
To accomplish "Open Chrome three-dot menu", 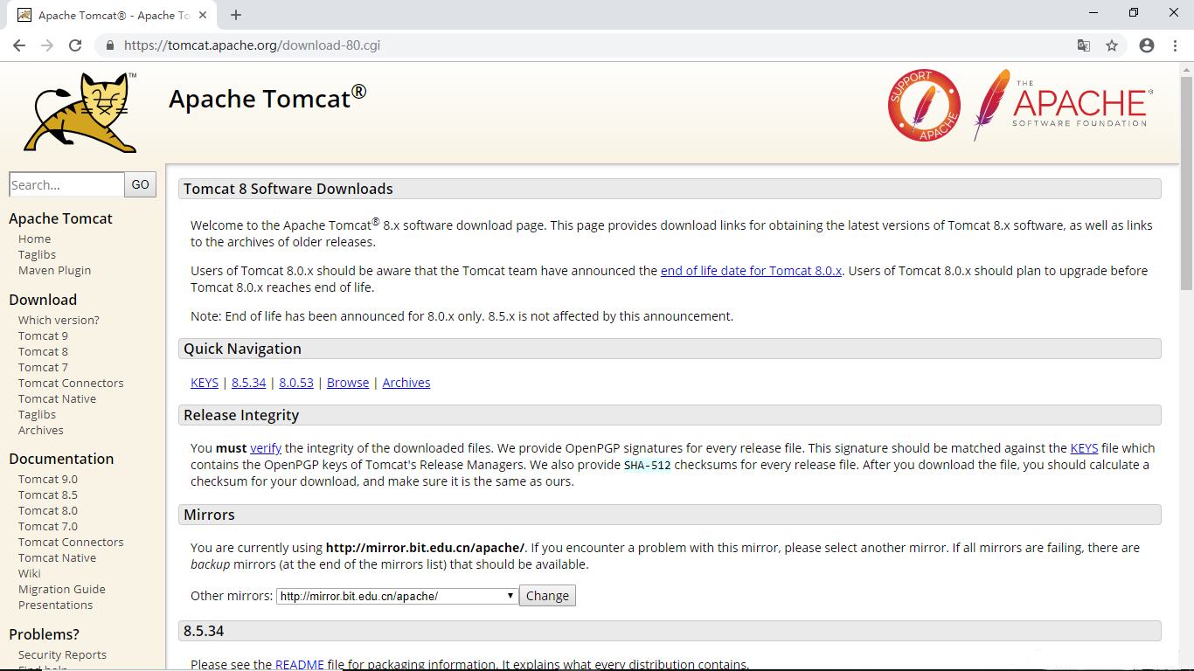I will pyautogui.click(x=1175, y=45).
